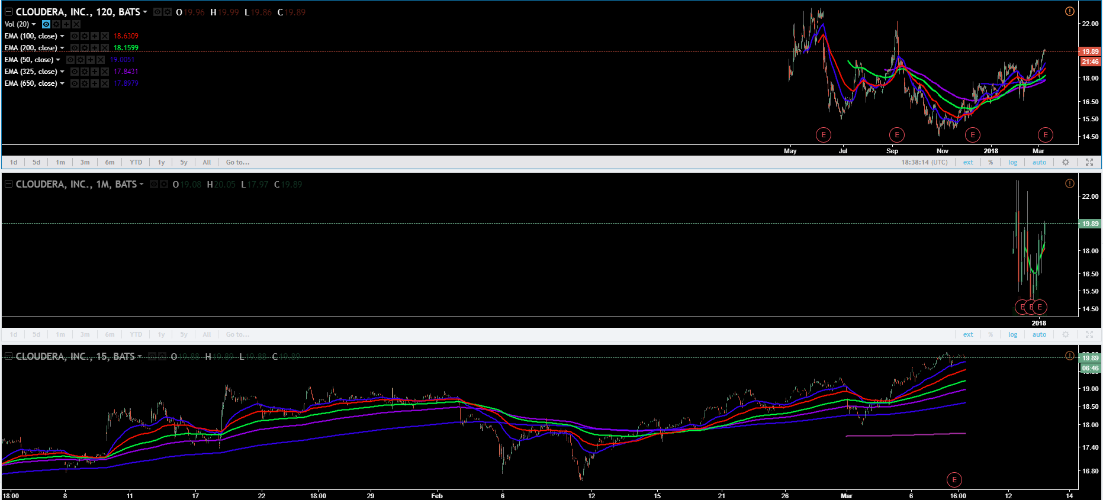Click the alert icon on the 1M chart

(x=1069, y=183)
